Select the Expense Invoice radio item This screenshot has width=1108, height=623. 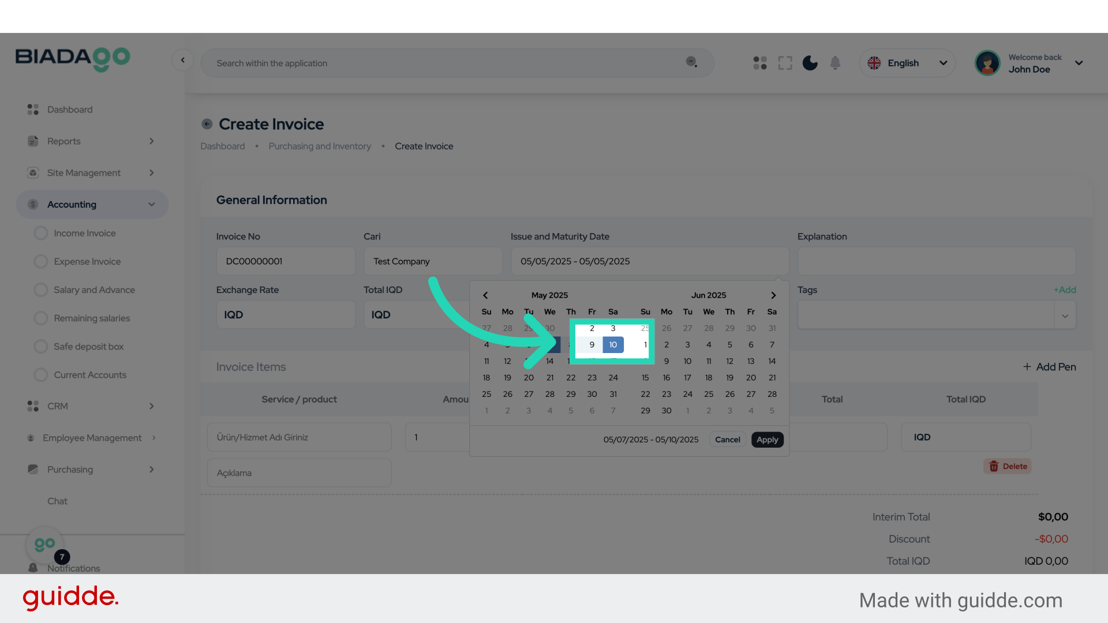[x=41, y=261]
